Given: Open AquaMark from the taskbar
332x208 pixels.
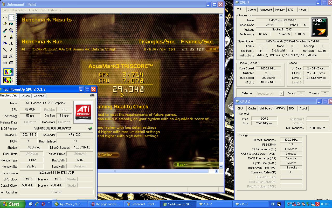Looking at the screenshot, I should pos(69,204).
